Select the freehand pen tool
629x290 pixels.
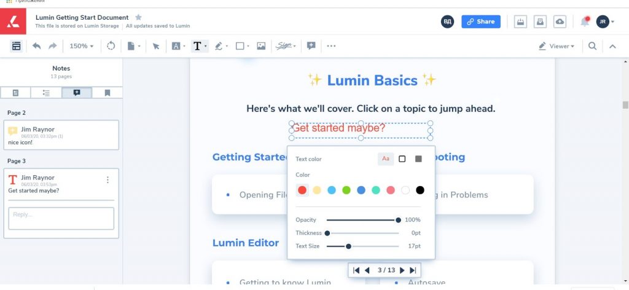[x=219, y=46]
